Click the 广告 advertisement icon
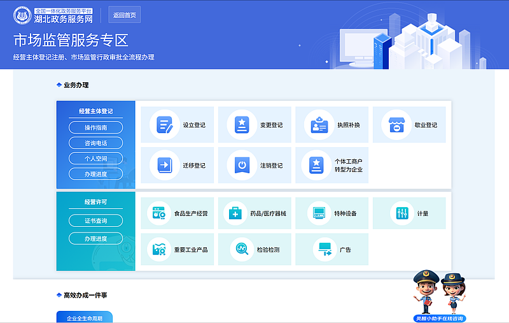 325,249
